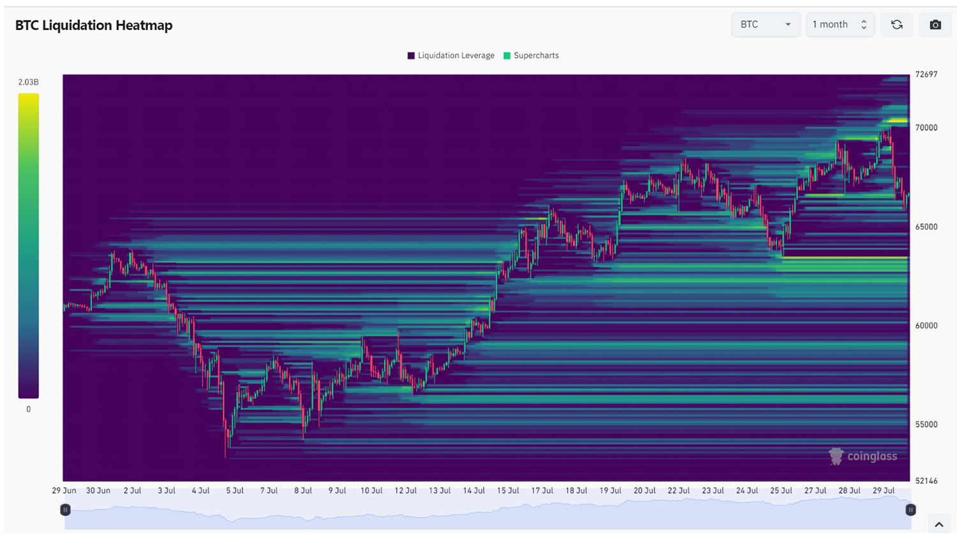Screen dimensions: 957x538
Task: Click the 22 Jul date label
Action: (x=679, y=491)
